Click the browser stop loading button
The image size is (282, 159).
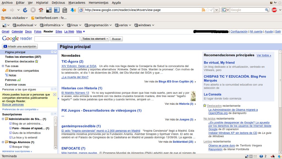[33, 10]
